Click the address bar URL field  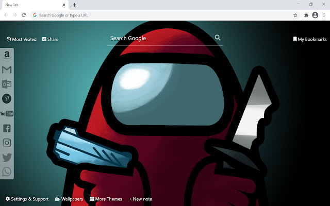(x=164, y=15)
